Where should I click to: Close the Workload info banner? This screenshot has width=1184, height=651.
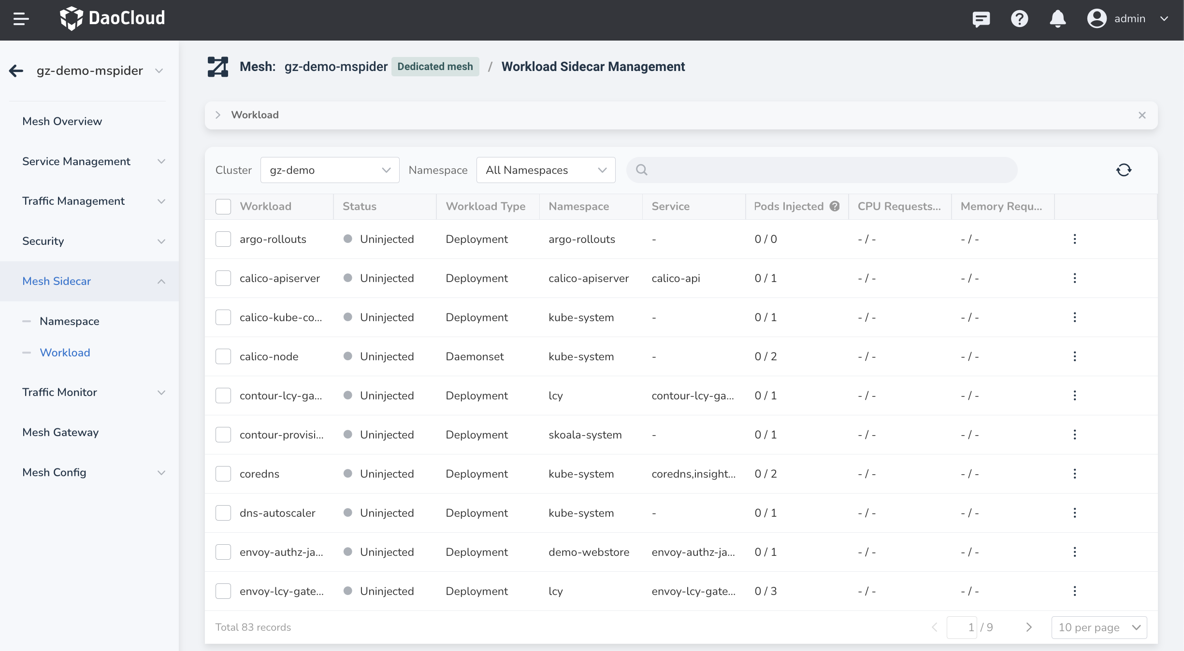click(1142, 115)
